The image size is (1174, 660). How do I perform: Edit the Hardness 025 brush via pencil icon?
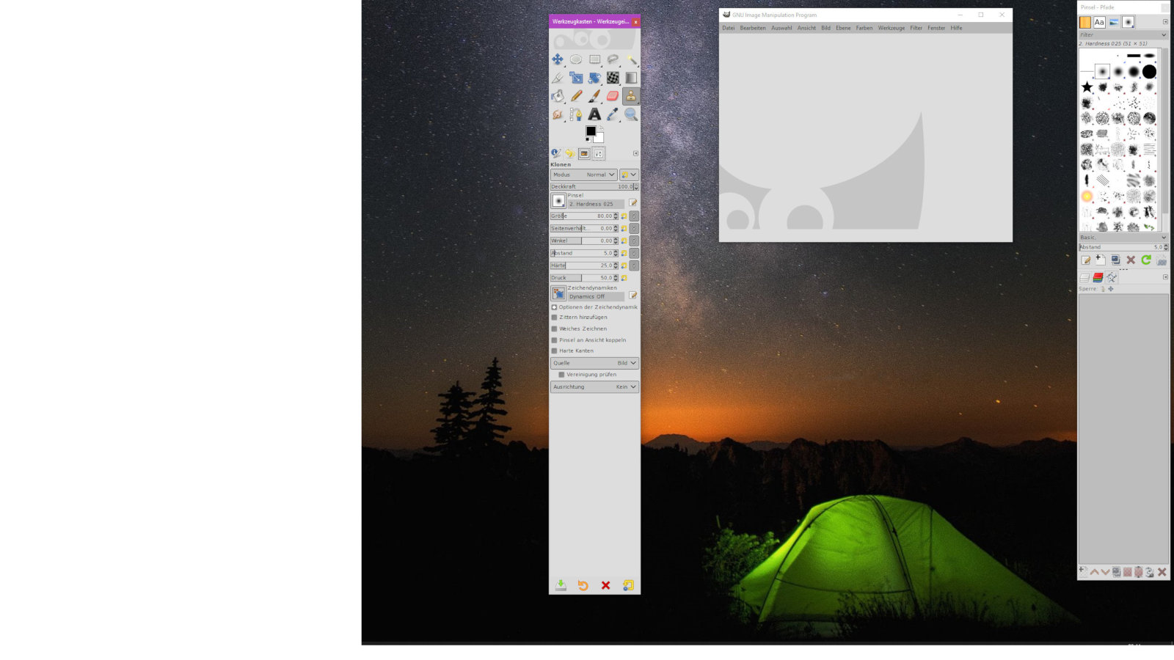[632, 203]
